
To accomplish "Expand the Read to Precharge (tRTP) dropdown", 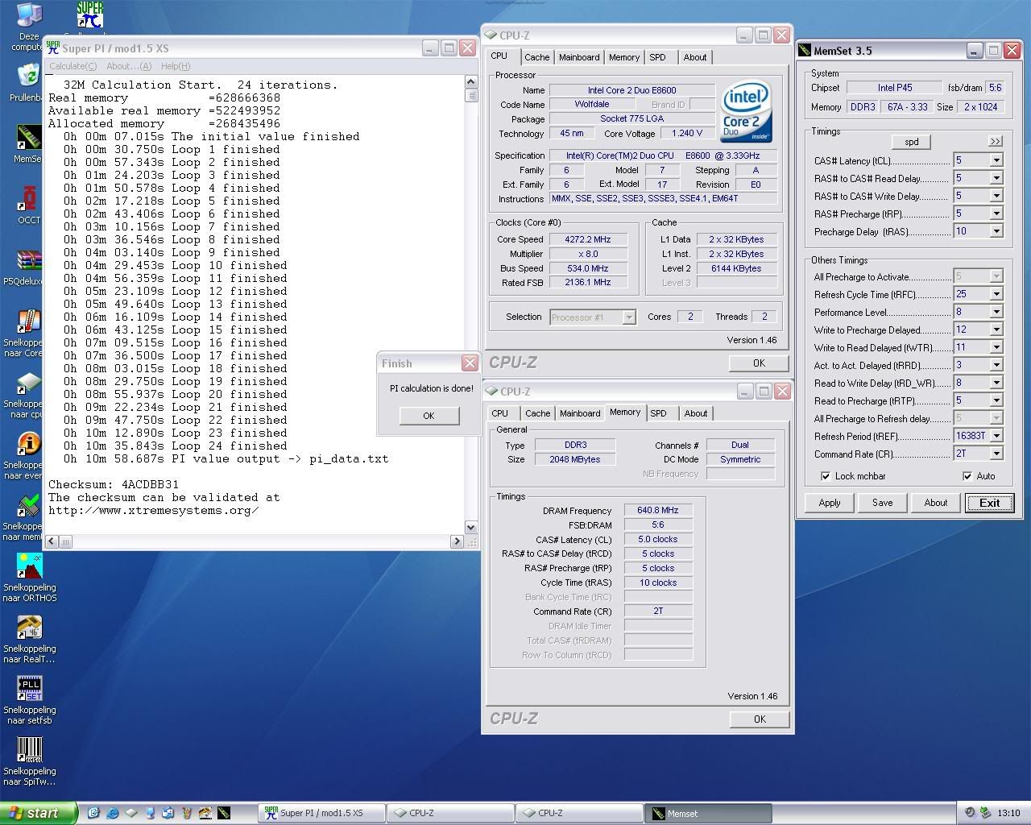I will pos(996,400).
